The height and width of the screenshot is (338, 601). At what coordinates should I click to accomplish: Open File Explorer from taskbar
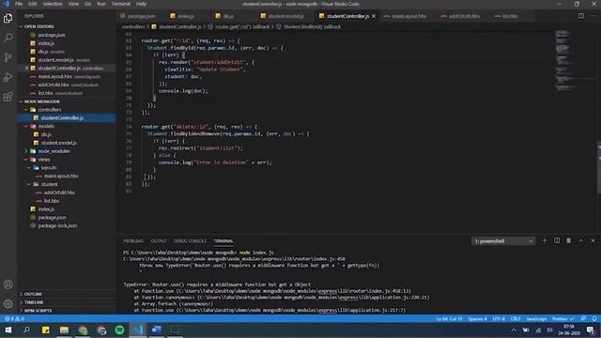(64, 330)
